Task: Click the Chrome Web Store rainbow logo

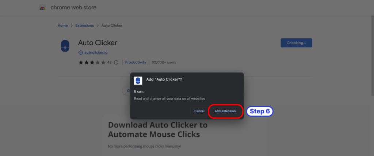Action: click(43, 7)
